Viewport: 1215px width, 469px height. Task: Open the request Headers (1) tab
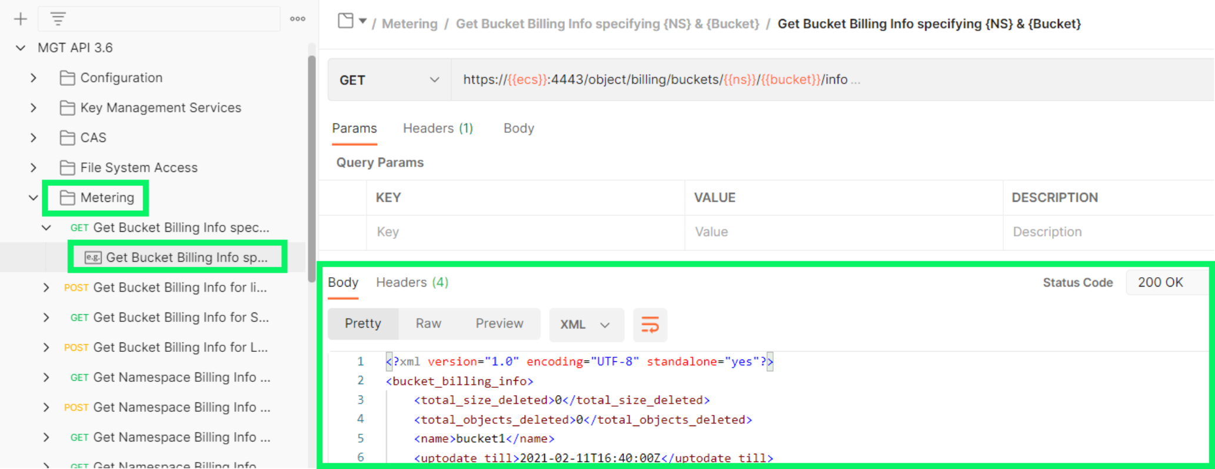point(438,128)
